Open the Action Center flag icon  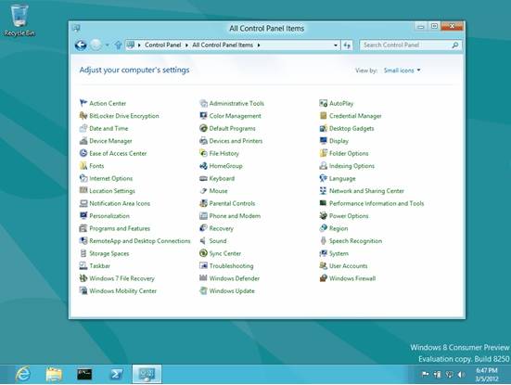point(83,103)
